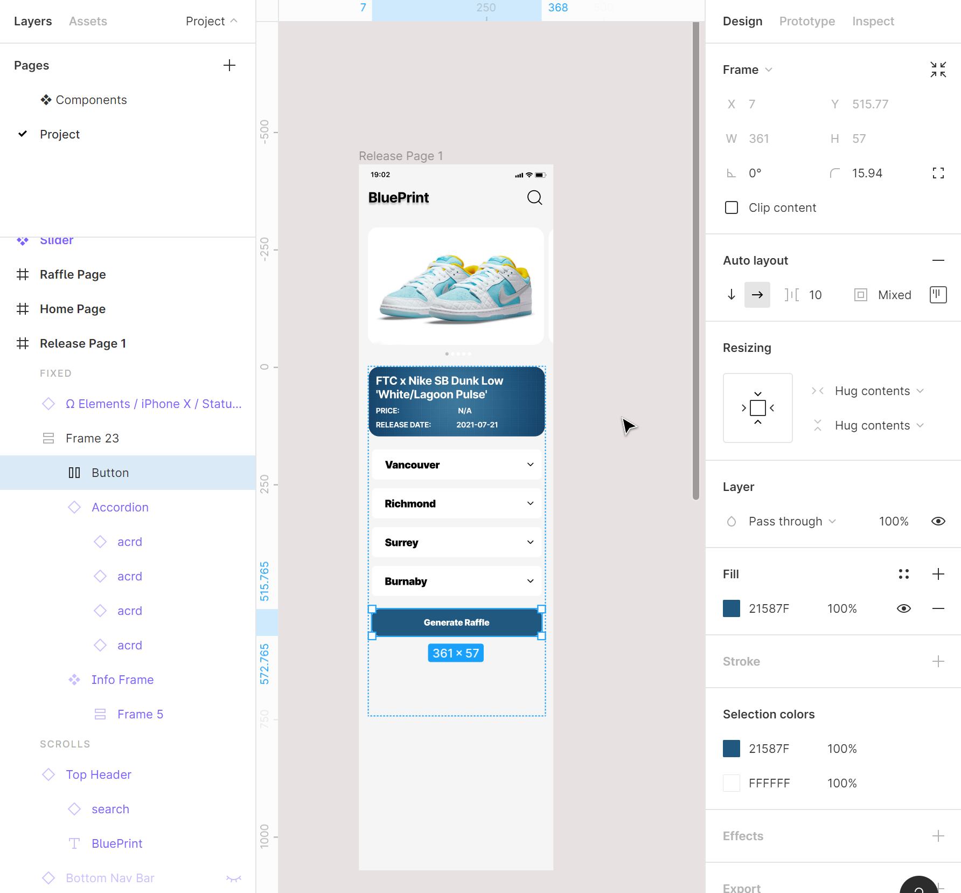Viewport: 961px width, 893px height.
Task: Toggle layer visibility eye in Layer section
Action: [938, 521]
